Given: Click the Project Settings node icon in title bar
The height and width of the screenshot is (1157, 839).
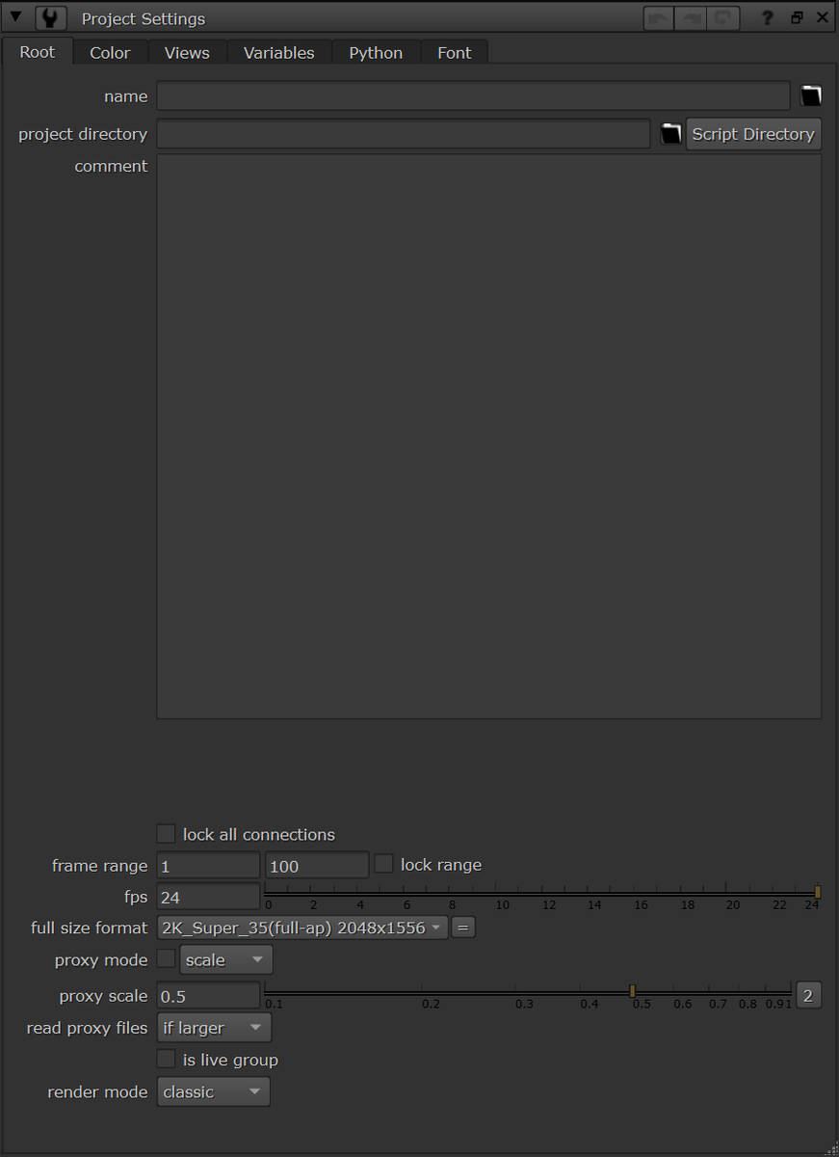Looking at the screenshot, I should (x=49, y=17).
